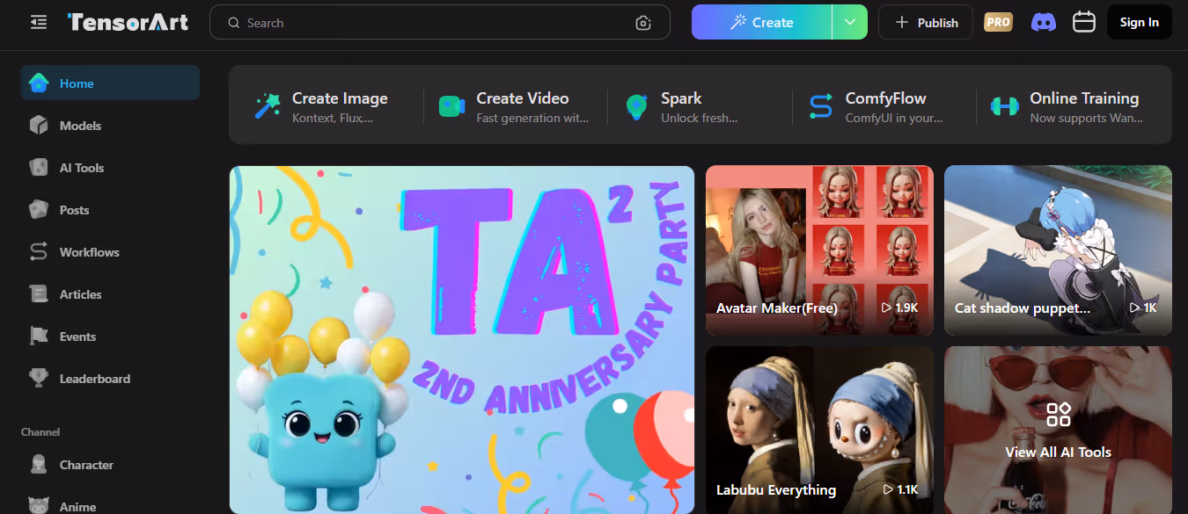This screenshot has width=1188, height=514.
Task: Open the events calendar icon near Sign In
Action: click(x=1083, y=22)
